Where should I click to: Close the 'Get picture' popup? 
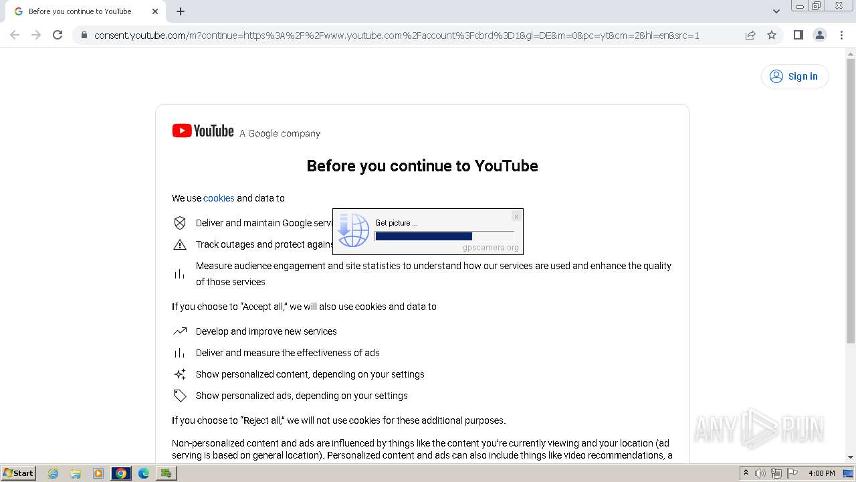click(x=516, y=216)
